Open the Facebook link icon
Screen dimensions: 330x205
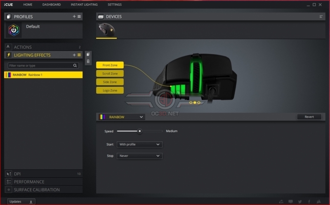309,202
